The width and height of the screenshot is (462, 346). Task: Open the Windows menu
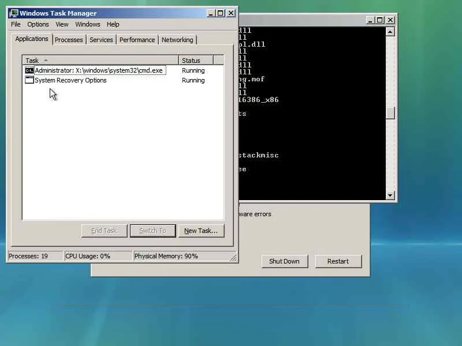coord(88,24)
